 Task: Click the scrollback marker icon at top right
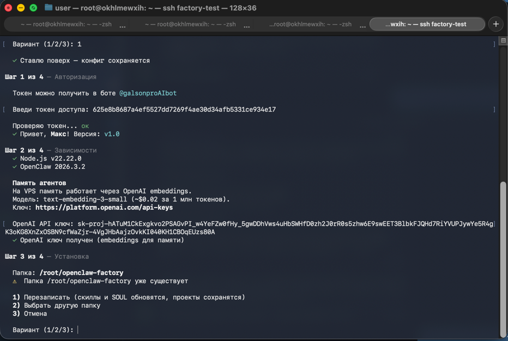(503, 41)
